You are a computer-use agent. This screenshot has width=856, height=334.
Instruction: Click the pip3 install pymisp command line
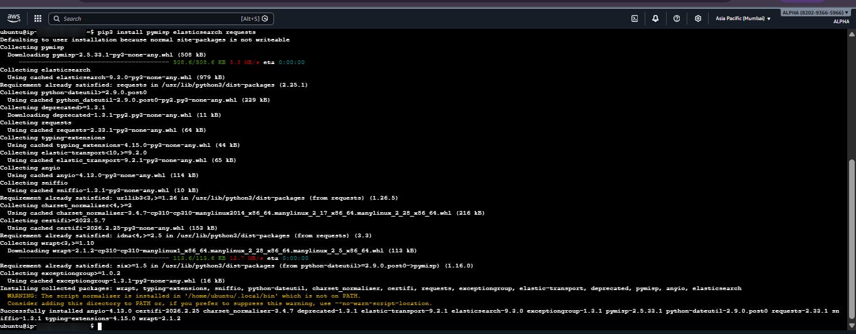click(x=128, y=32)
